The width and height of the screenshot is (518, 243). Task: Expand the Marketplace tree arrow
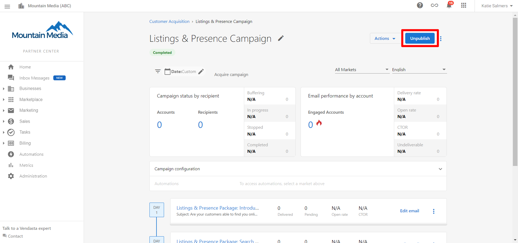(x=4, y=100)
